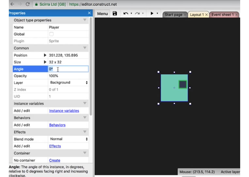Open the Event sheet 1 tab
This screenshot has height=177, width=249.
pos(223,15)
